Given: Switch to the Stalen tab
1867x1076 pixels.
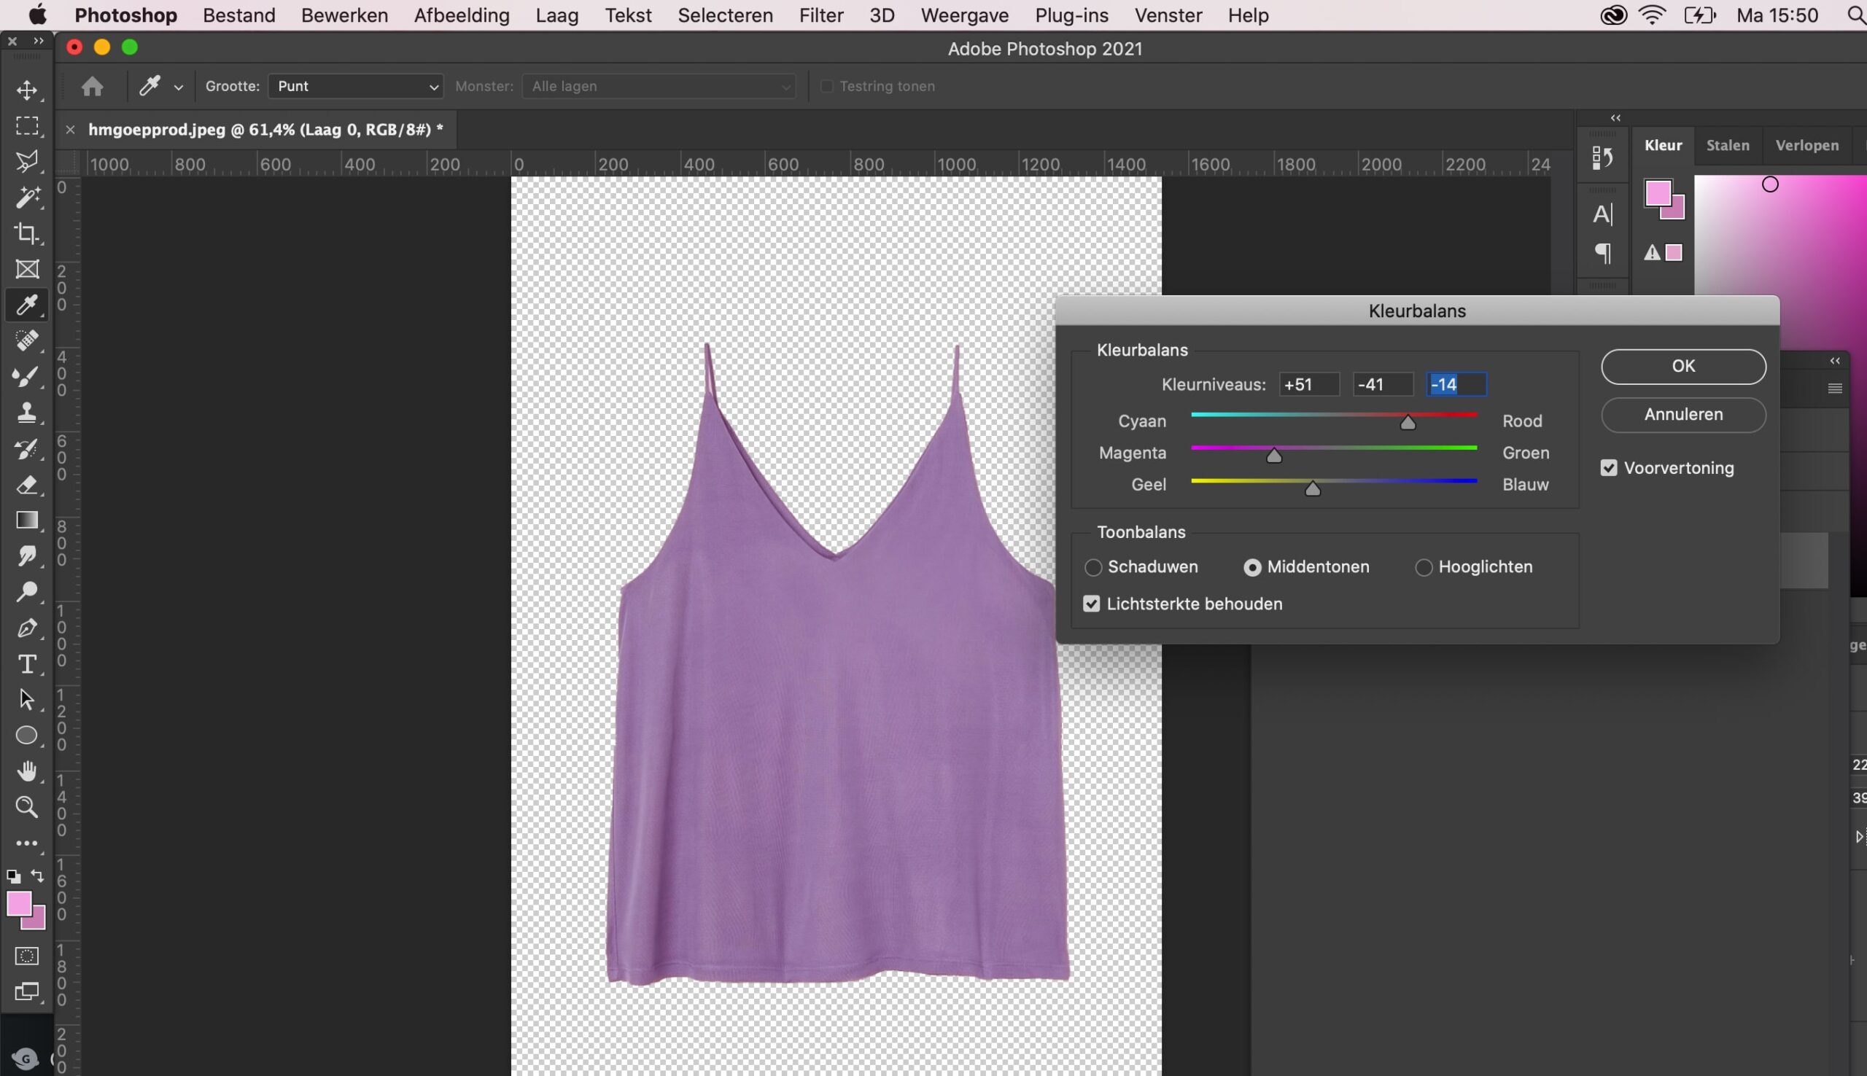Looking at the screenshot, I should pyautogui.click(x=1728, y=146).
